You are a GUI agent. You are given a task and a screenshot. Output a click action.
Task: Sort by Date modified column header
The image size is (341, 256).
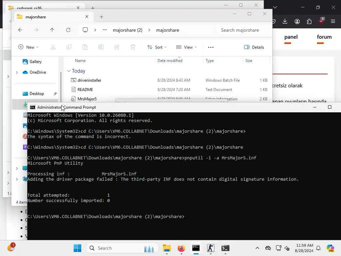(x=170, y=61)
